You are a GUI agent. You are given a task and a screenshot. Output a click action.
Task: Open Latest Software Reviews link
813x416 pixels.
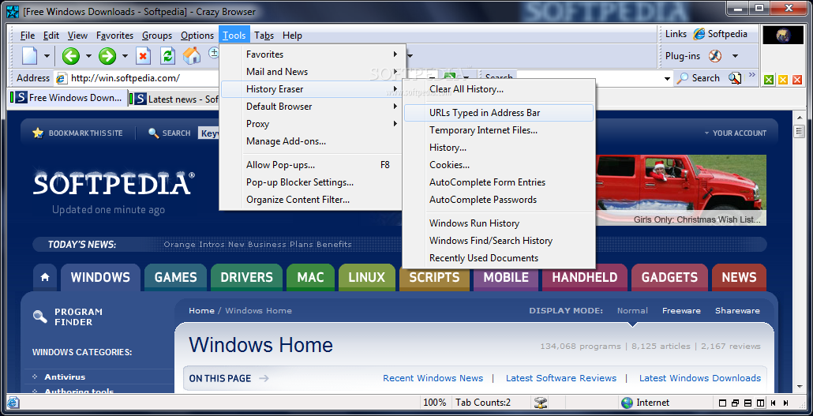[x=561, y=378]
